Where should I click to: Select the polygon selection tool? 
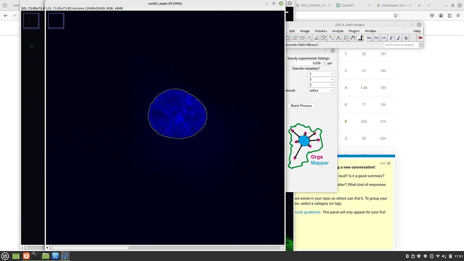pyautogui.click(x=295, y=38)
